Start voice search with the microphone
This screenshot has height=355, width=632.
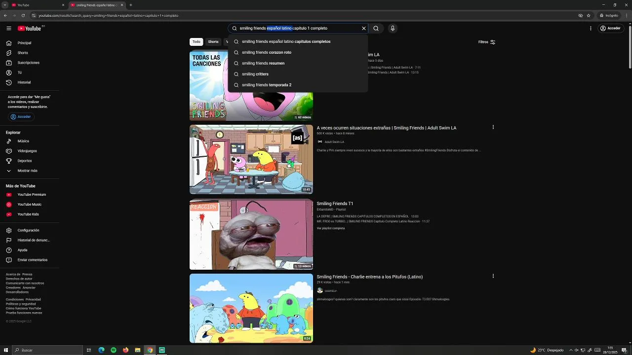coord(393,29)
